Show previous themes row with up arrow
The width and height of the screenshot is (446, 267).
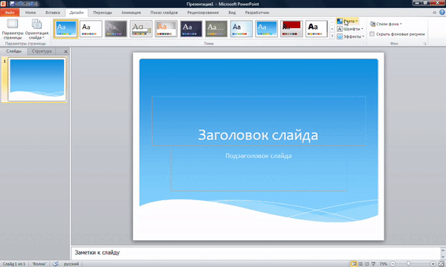[x=332, y=22]
